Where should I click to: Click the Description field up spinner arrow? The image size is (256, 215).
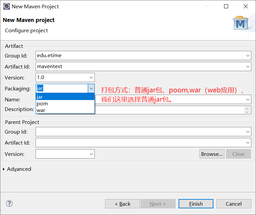247,108
